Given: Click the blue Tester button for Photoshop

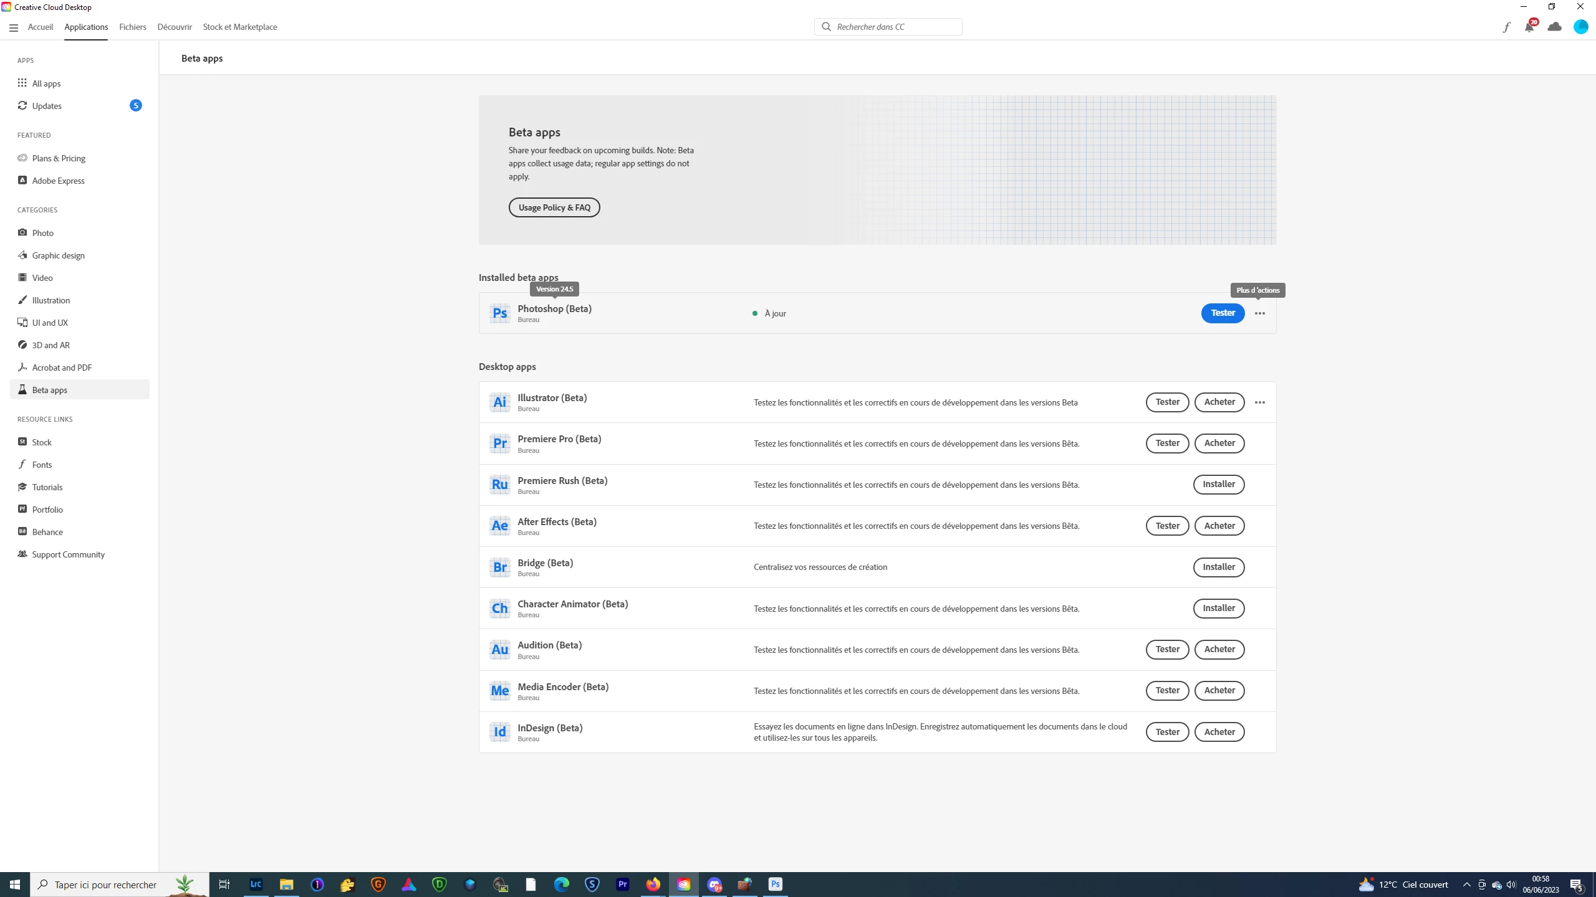Looking at the screenshot, I should [1223, 313].
